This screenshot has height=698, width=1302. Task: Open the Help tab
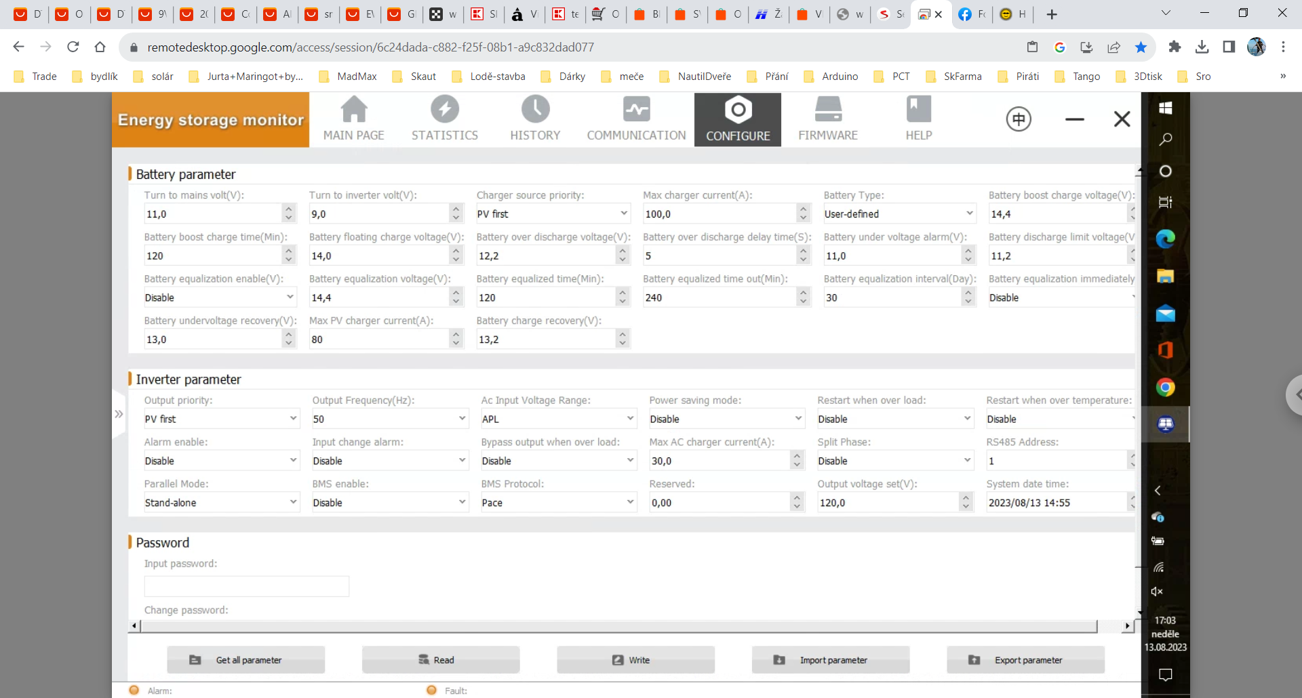tap(919, 119)
